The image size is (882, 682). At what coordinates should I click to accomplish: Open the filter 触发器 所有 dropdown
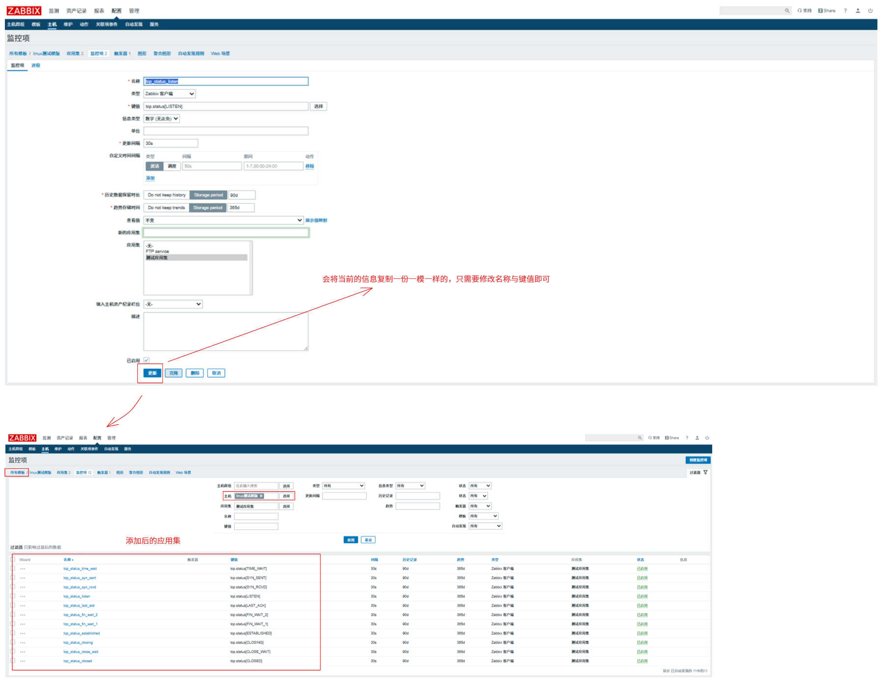[x=480, y=506]
